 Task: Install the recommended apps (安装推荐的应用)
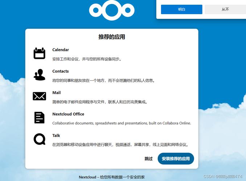coord(176,159)
